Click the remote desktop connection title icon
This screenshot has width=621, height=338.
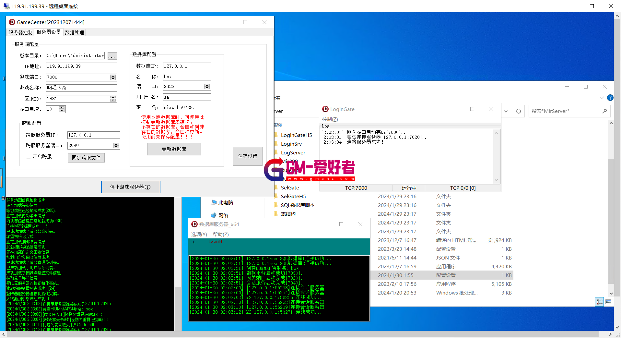6,6
